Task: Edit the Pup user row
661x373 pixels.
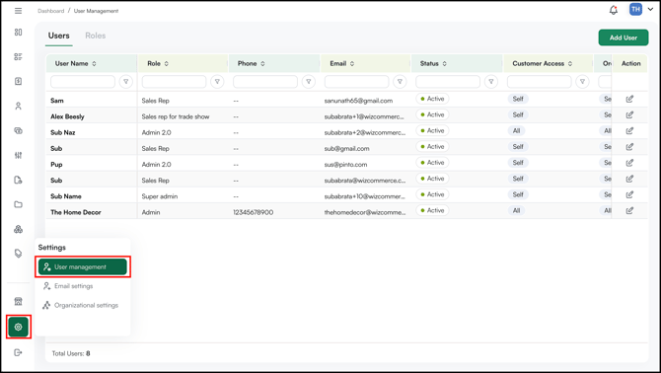Action: (629, 163)
